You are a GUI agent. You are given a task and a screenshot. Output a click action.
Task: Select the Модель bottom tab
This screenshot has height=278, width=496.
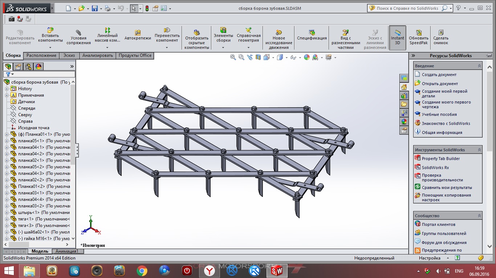tap(40, 251)
